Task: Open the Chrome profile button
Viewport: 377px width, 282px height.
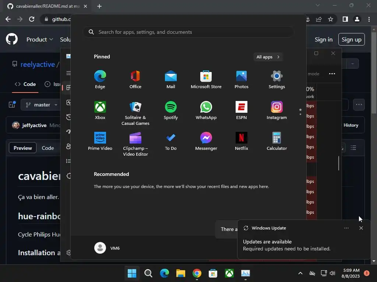Action: click(x=357, y=19)
